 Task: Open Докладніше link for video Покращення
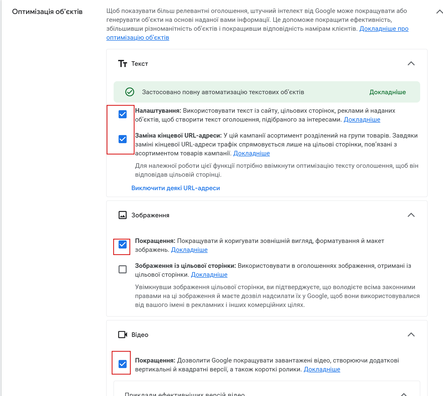[322, 369]
